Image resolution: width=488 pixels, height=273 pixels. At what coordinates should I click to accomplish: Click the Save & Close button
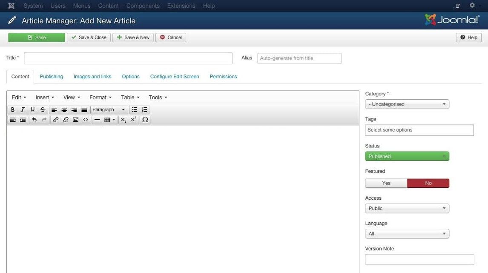[x=89, y=37]
